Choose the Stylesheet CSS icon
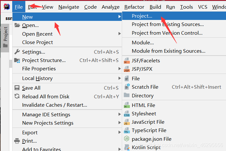Viewport: 226px width, 151px height. (127, 114)
